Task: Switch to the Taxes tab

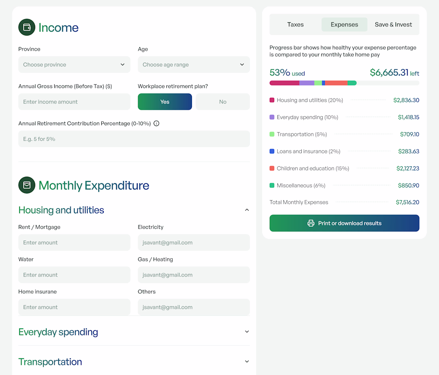Action: point(295,24)
